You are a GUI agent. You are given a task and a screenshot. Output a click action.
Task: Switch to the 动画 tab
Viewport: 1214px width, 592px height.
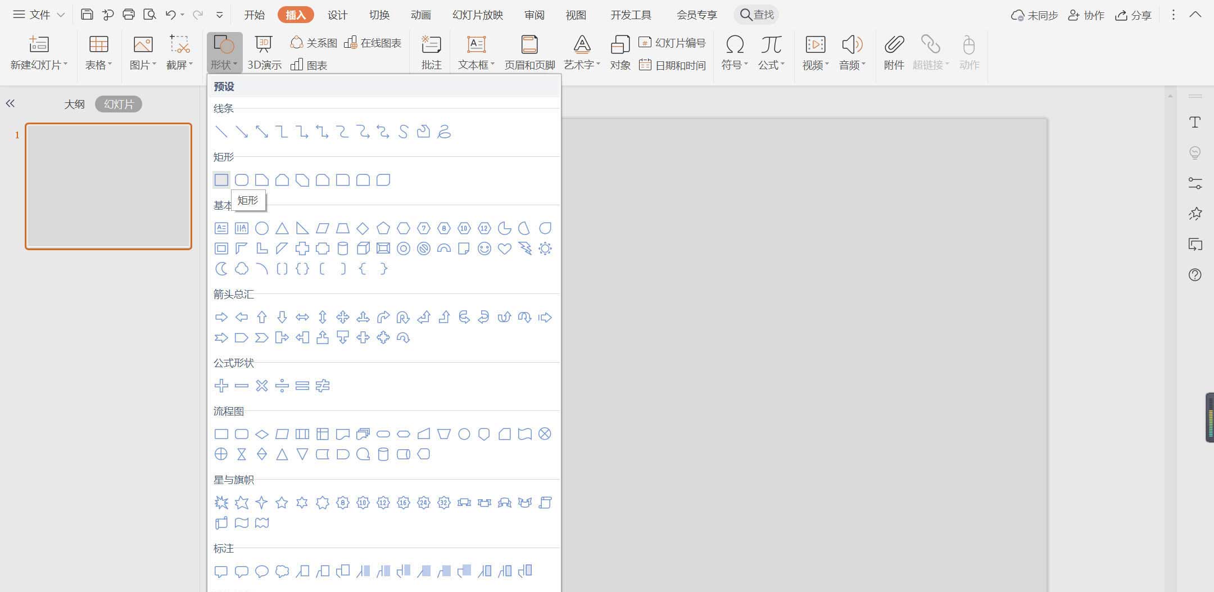pyautogui.click(x=421, y=15)
